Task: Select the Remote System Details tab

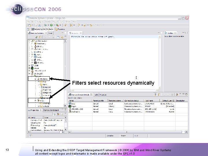Action: point(80,94)
